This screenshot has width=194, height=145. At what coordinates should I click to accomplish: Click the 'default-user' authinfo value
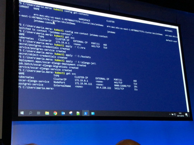click(171, 41)
